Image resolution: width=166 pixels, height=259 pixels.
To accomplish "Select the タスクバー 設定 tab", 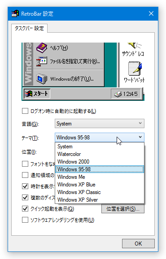I will pos(29,28).
